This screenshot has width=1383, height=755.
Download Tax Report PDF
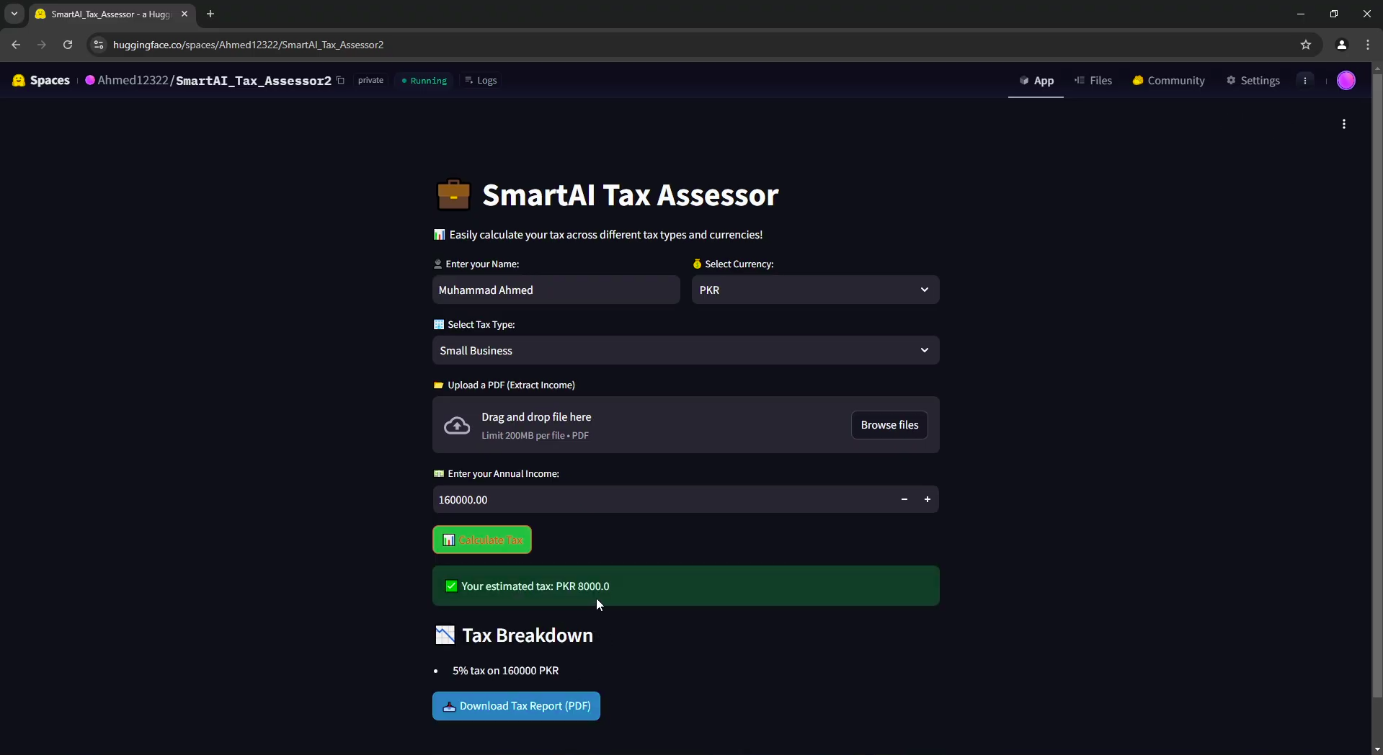coord(516,706)
